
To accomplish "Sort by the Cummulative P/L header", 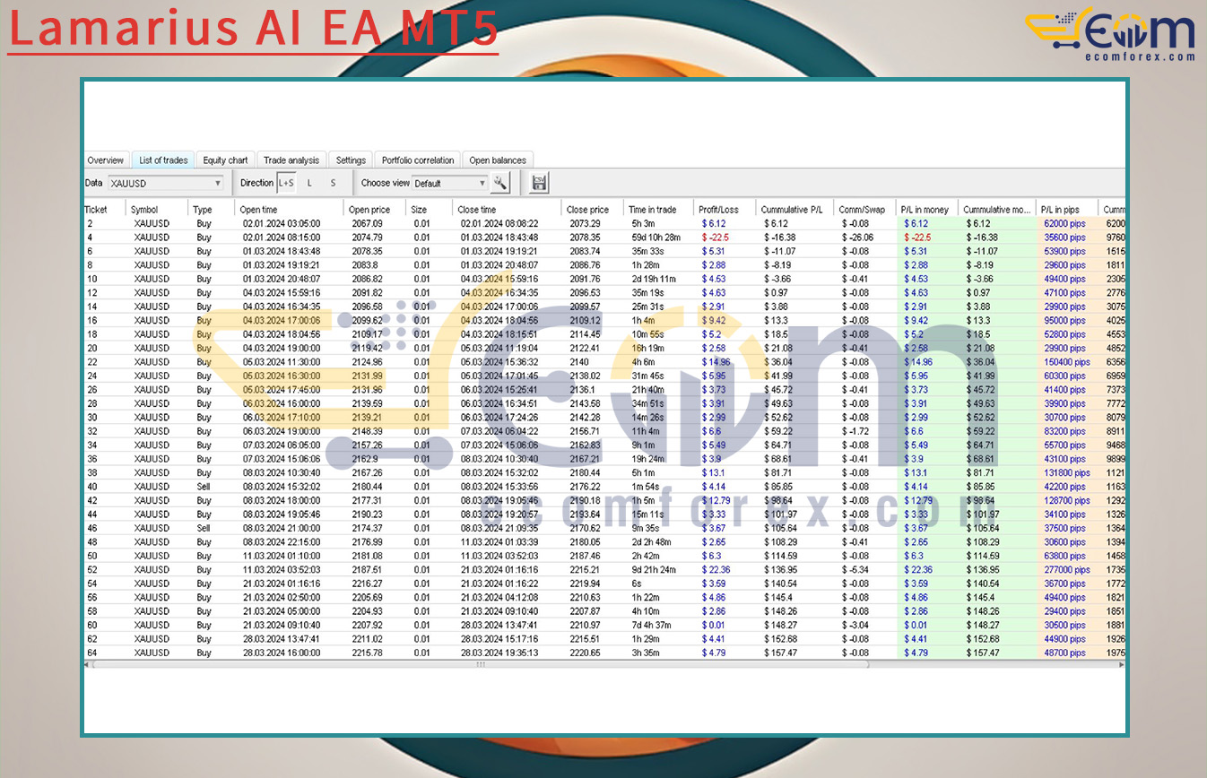I will (x=793, y=210).
